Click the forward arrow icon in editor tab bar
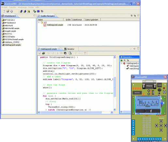Image resolution: width=168 pixels, height=142 pixels. 134,49
